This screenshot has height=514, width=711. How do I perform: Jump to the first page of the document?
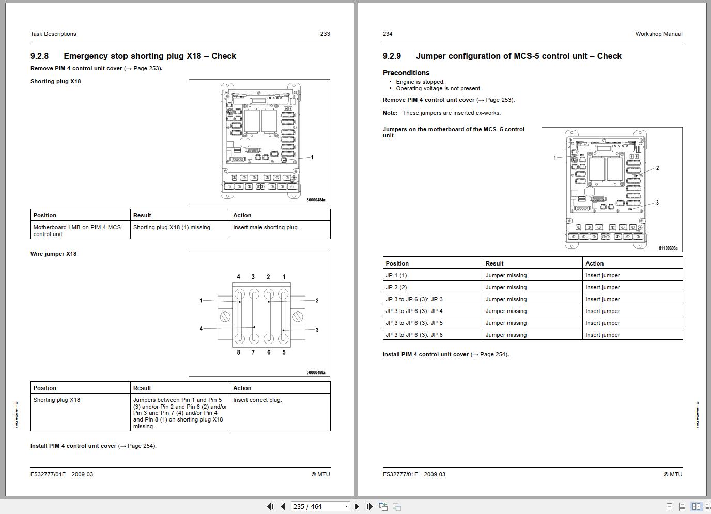coord(271,506)
